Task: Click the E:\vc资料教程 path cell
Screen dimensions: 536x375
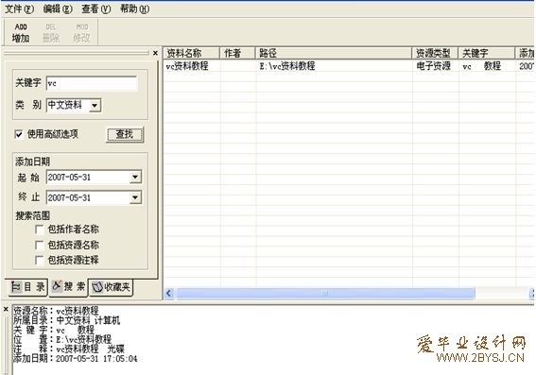Action: [286, 65]
